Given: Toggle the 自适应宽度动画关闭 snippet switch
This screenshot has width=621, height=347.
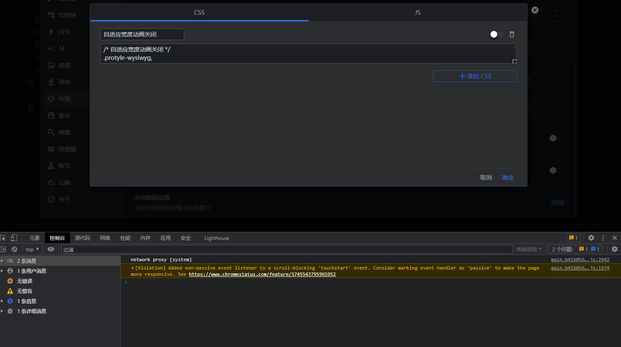Looking at the screenshot, I should (496, 34).
